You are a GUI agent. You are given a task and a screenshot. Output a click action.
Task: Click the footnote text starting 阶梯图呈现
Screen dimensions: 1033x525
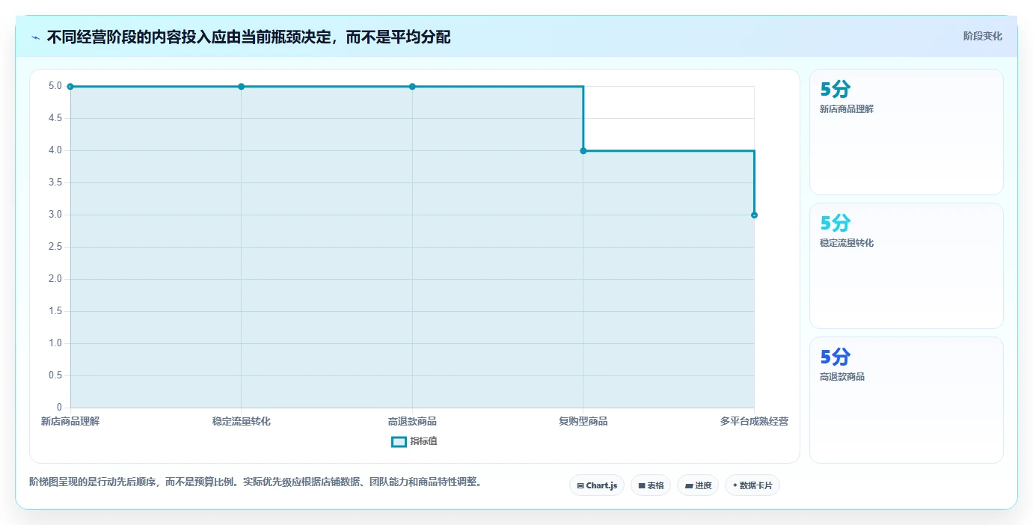click(257, 482)
